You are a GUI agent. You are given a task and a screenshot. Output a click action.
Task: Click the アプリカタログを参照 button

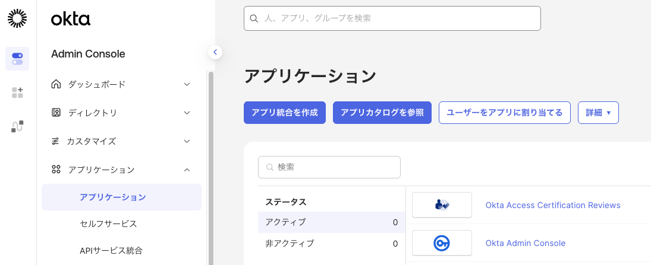tap(382, 113)
